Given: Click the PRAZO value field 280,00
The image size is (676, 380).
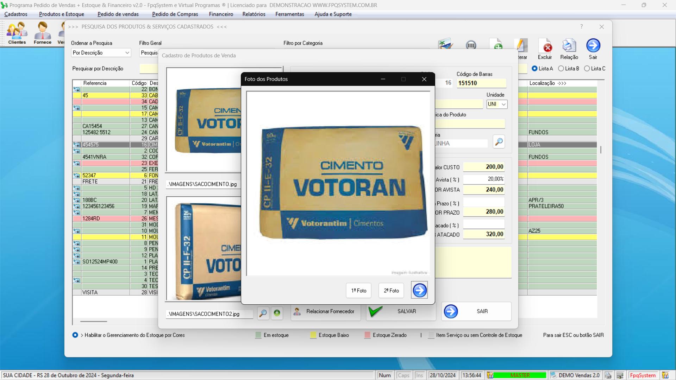Looking at the screenshot, I should coord(484,212).
